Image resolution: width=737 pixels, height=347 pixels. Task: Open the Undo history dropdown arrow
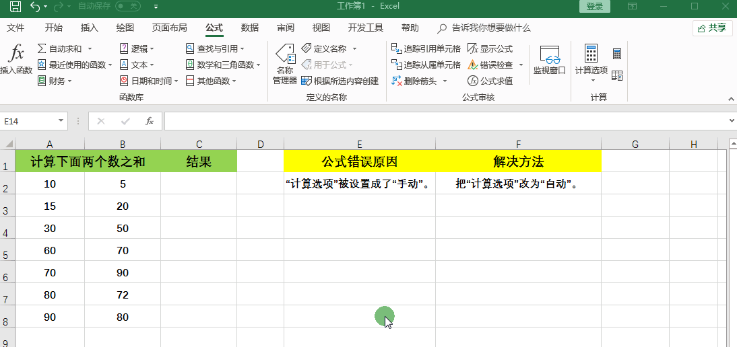point(46,7)
